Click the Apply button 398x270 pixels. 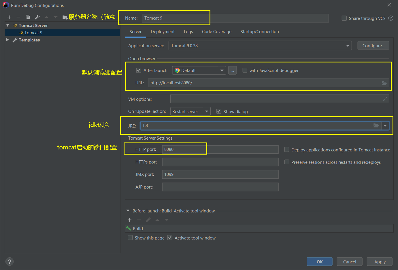[380, 262]
